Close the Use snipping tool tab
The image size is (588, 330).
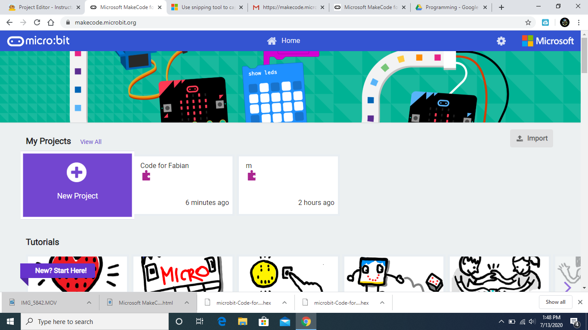(241, 7)
